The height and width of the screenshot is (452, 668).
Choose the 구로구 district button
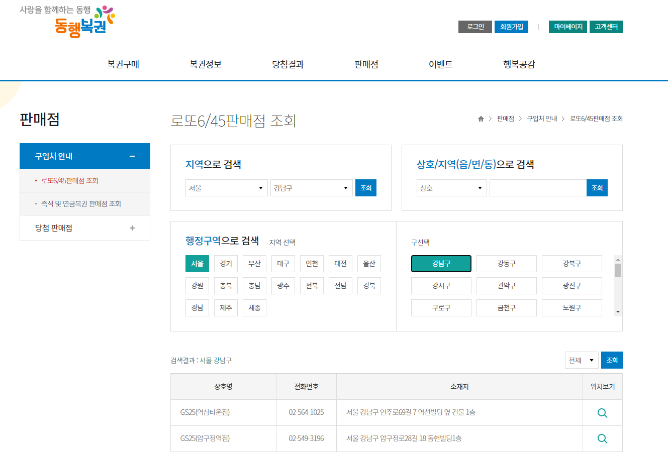[441, 308]
